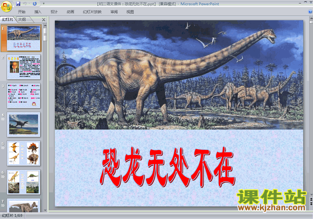Click the thumbnail pane scrollbar thumb
The height and width of the screenshot is (219, 313).
point(45,35)
